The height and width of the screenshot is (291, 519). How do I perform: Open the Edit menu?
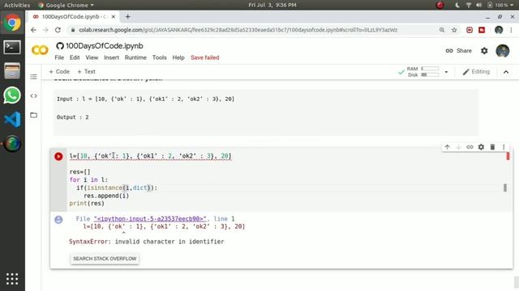pyautogui.click(x=75, y=57)
